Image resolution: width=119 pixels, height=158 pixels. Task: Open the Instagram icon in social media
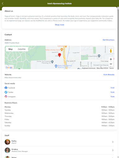click(x=6, y=97)
